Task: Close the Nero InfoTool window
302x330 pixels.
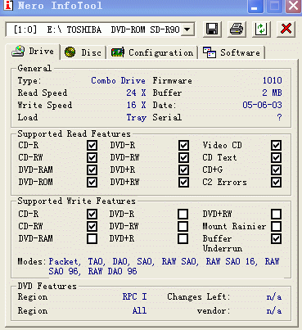Action: (293, 6)
